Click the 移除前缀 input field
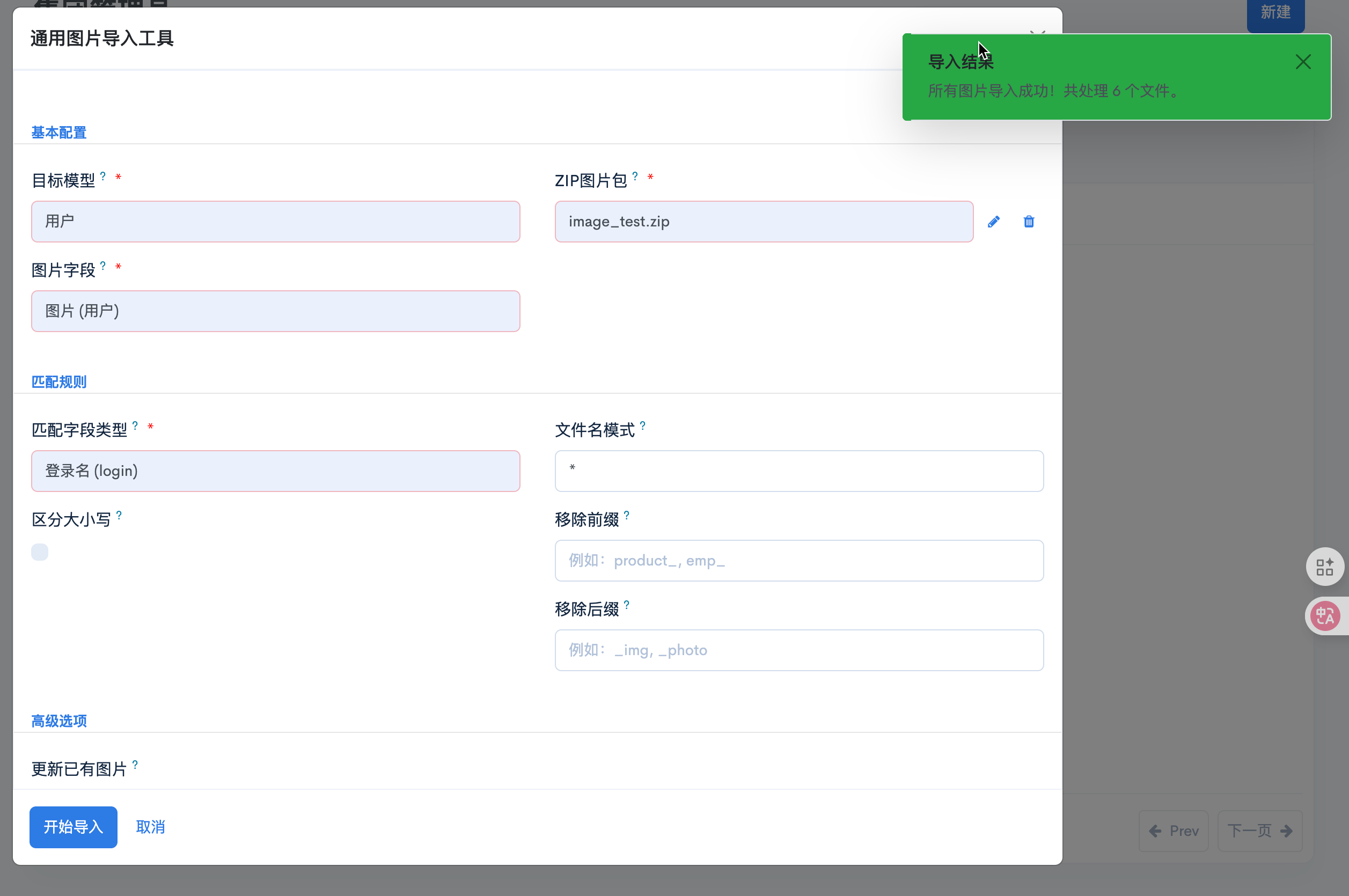The image size is (1349, 896). 799,561
